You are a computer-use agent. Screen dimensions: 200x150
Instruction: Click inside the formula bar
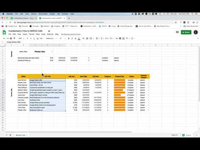103,42
